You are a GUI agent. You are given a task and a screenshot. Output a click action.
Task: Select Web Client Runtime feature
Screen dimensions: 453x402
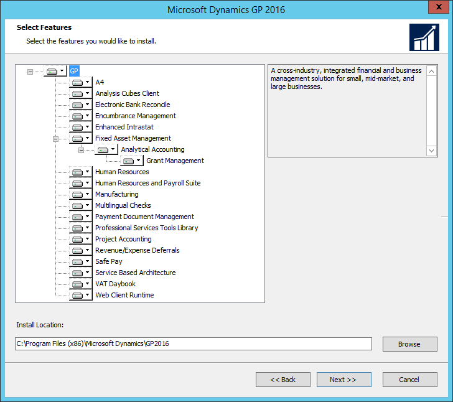click(124, 295)
